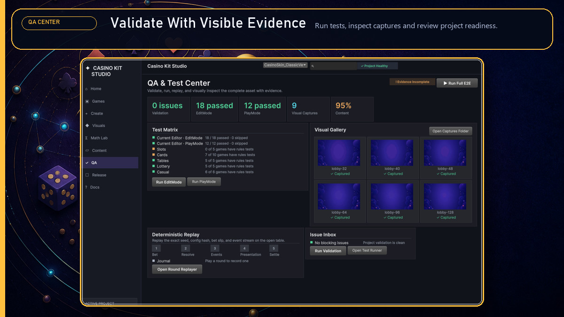
Task: Click the QA CENTER label pill
Action: 59,23
